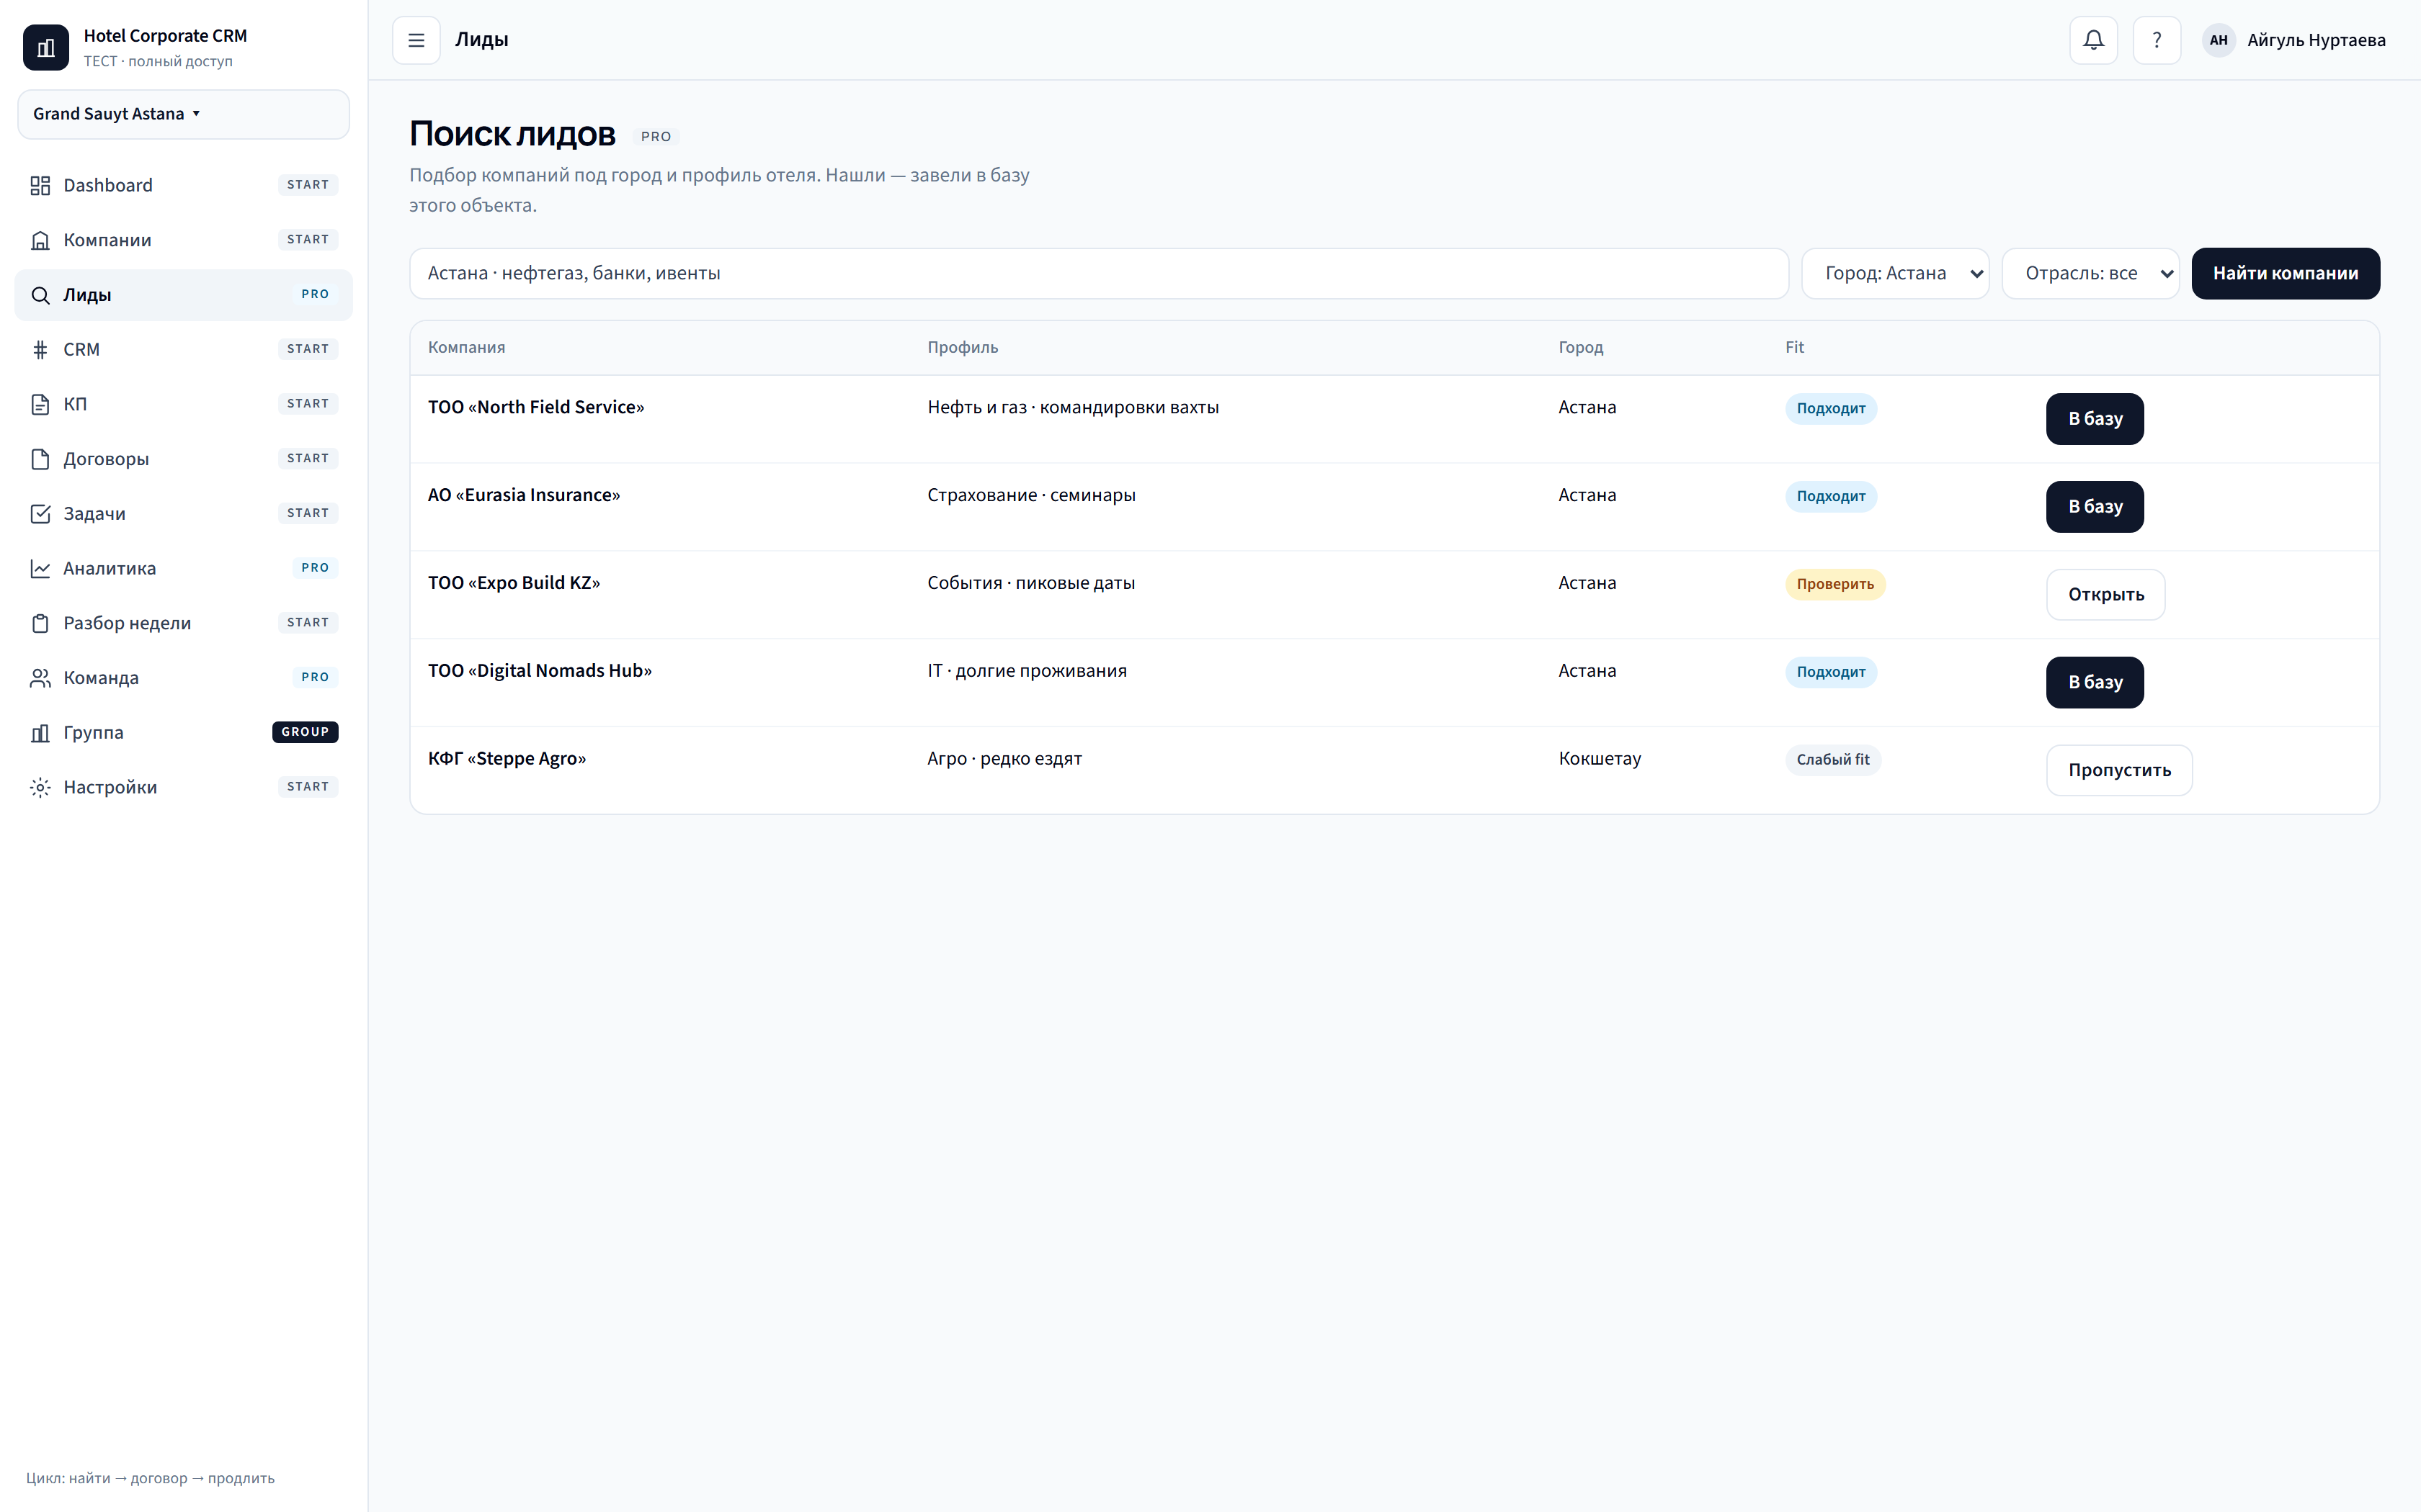Viewport: 2421px width, 1512px height.
Task: Add Eurasia Insurance with В базу
Action: [2095, 507]
